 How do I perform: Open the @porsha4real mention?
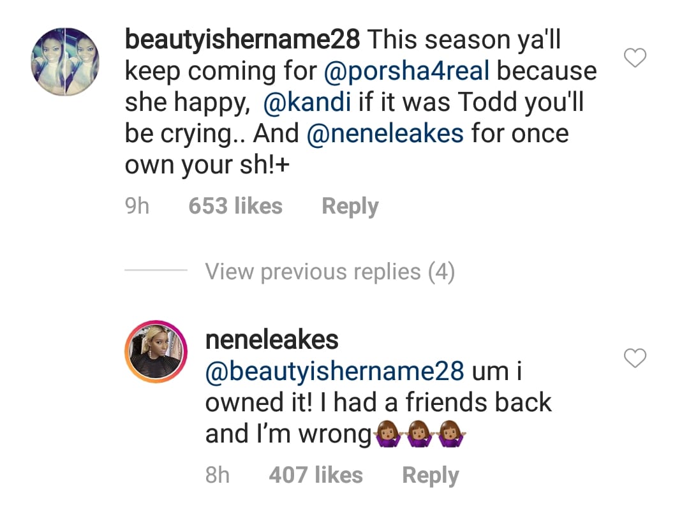pyautogui.click(x=407, y=71)
